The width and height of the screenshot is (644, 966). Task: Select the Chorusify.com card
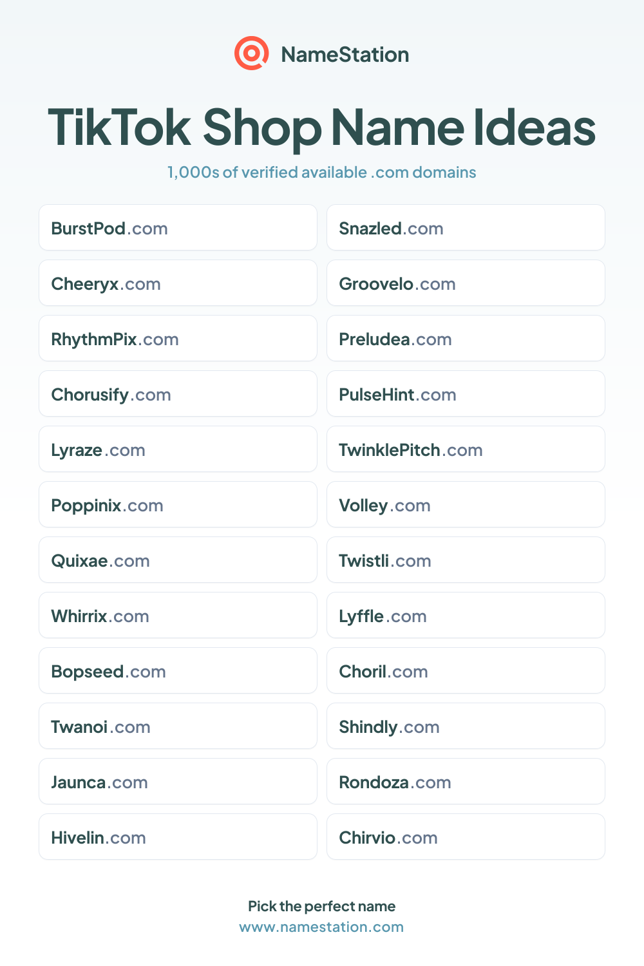coord(178,393)
